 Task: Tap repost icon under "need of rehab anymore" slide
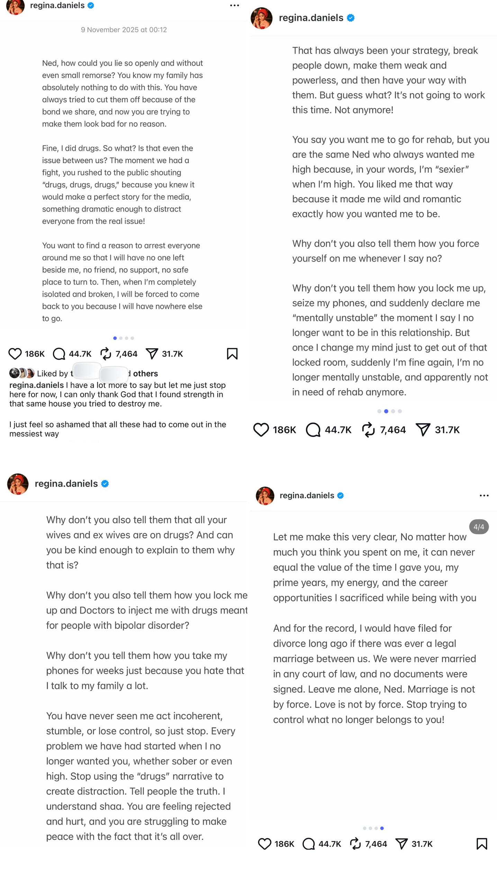[x=368, y=430]
